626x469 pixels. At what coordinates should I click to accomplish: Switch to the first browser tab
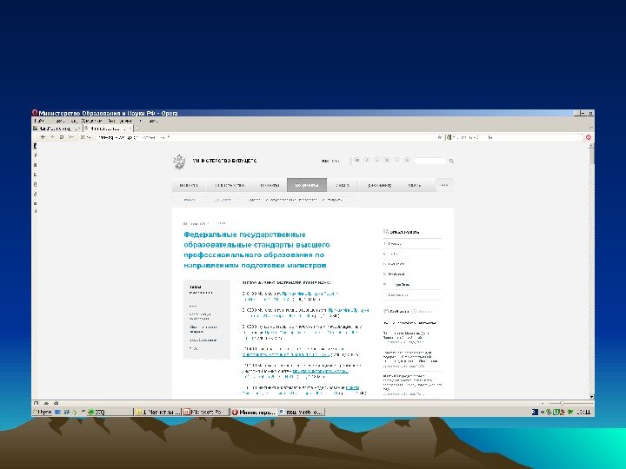(56, 129)
